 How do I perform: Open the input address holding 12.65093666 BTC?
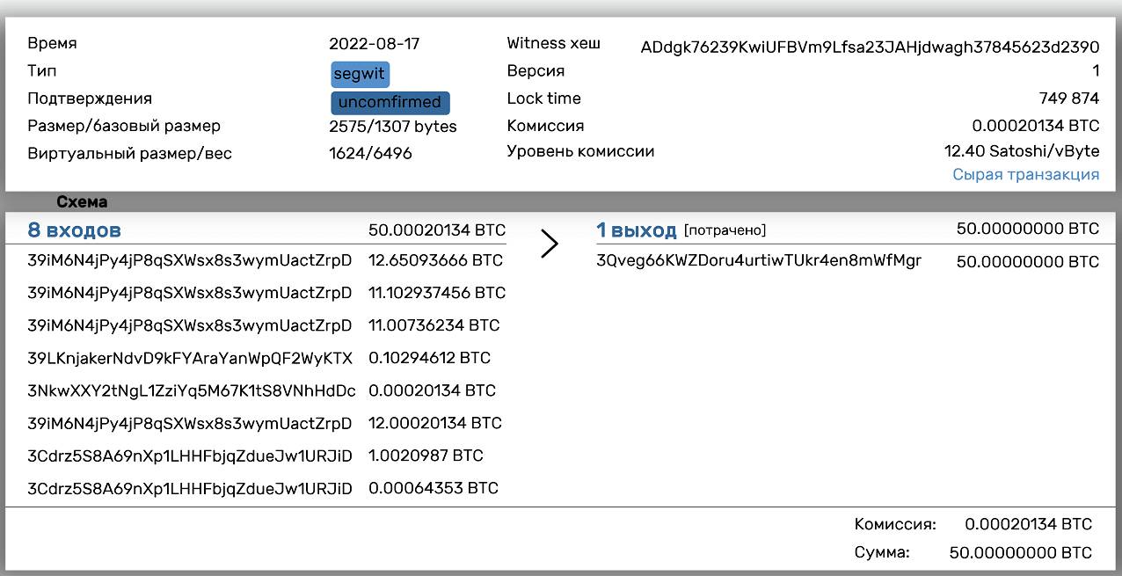click(x=190, y=260)
